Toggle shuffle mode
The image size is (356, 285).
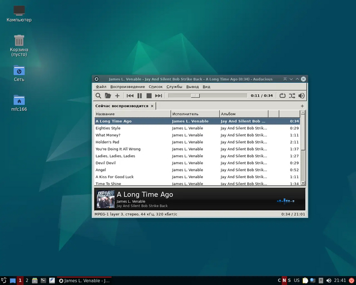[x=292, y=96]
